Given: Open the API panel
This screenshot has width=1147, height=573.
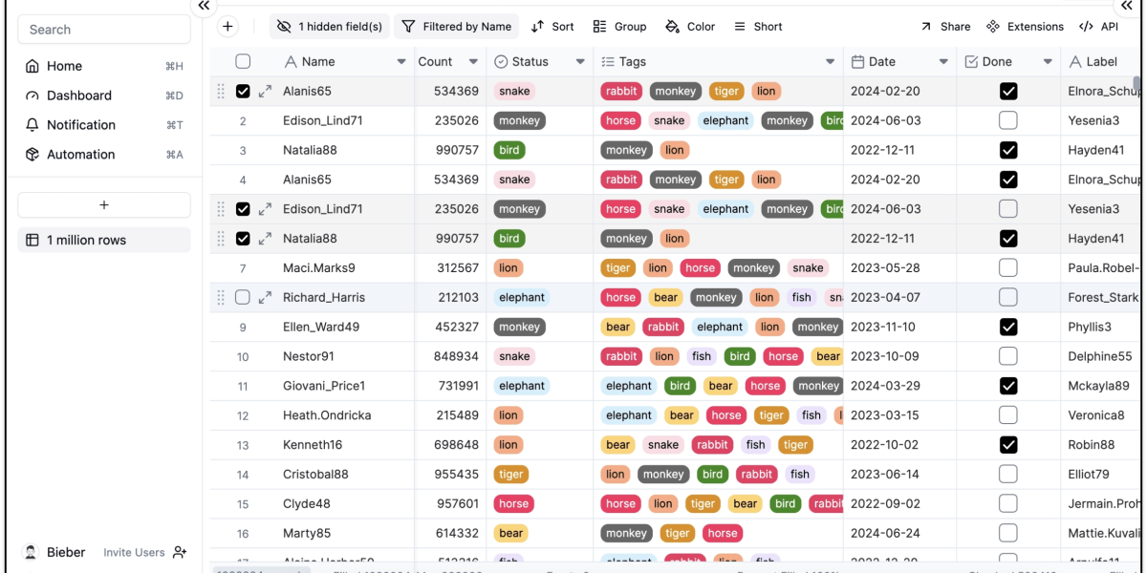Looking at the screenshot, I should click(1098, 27).
